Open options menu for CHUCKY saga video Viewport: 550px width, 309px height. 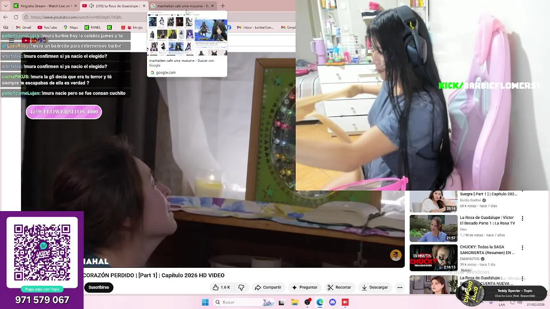[x=522, y=248]
